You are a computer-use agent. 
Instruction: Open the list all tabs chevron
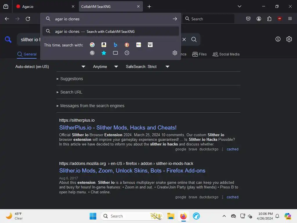[239, 6]
